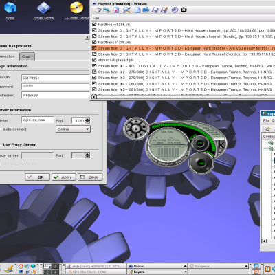Click the server field showing login.icq.com
This screenshot has height=275, width=275.
pos(38,120)
